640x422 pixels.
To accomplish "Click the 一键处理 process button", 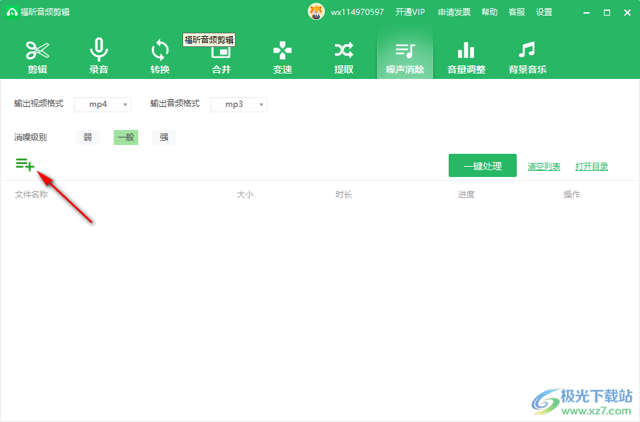I will click(x=483, y=166).
